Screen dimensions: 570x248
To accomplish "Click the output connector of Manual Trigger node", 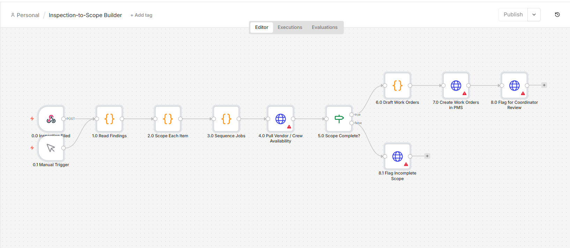I will 63,148.
